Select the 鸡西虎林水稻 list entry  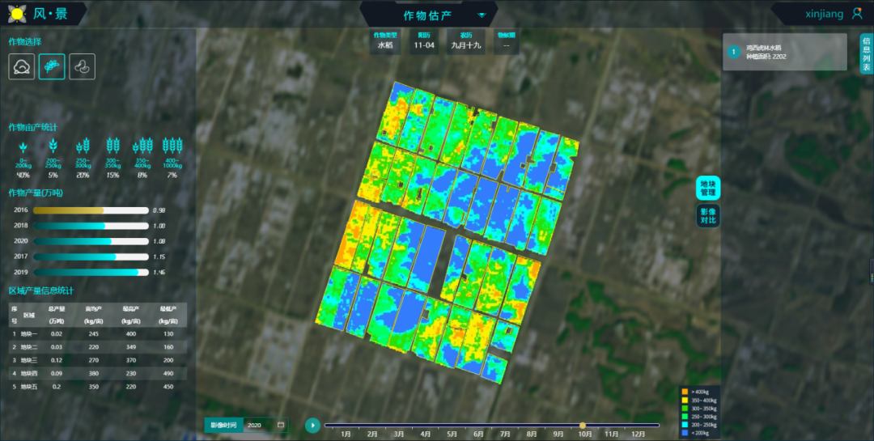(787, 52)
